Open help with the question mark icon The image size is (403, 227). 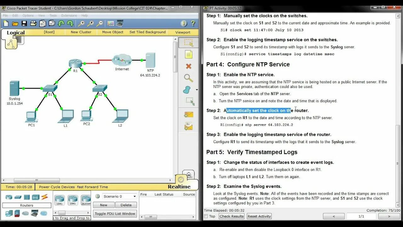pos(193,23)
